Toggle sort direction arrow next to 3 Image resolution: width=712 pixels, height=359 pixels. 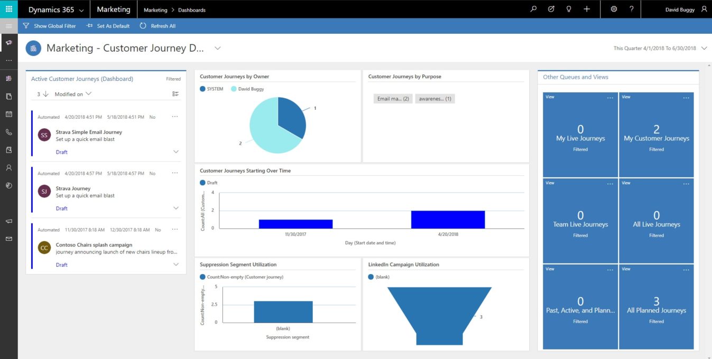point(45,94)
